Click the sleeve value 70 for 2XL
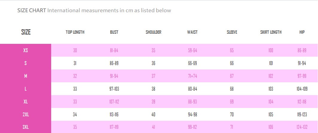Viewport: 318px width, 133px height. pyautogui.click(x=232, y=115)
